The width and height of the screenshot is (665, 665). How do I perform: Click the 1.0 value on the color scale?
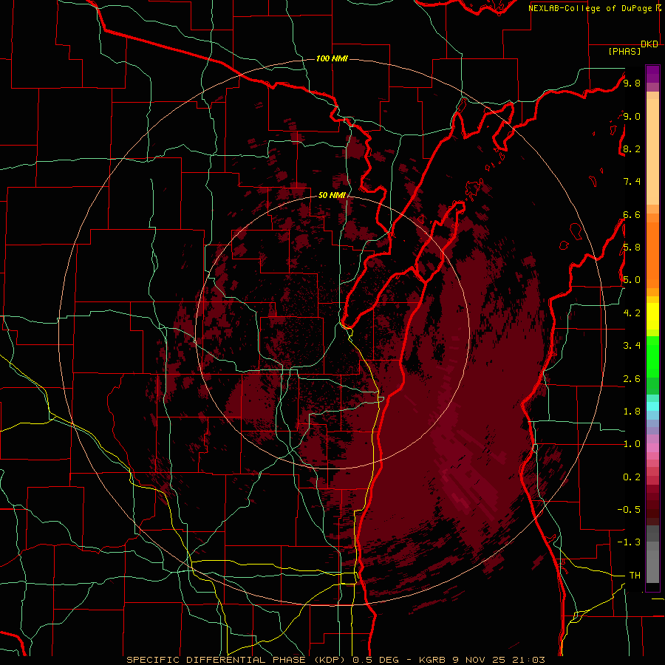click(632, 444)
